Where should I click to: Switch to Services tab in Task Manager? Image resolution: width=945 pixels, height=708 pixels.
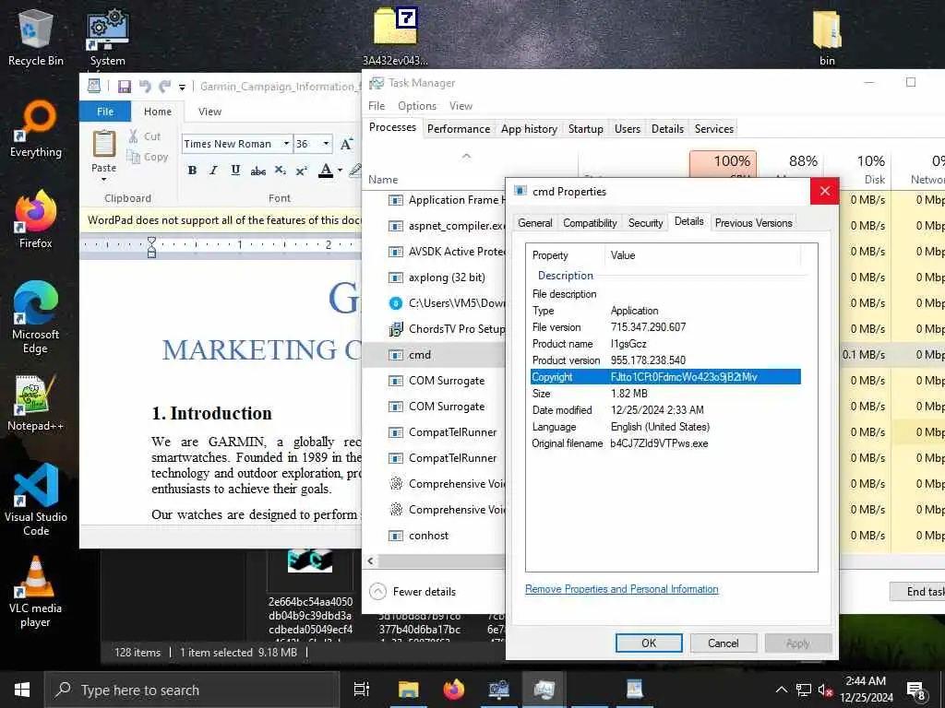713,129
